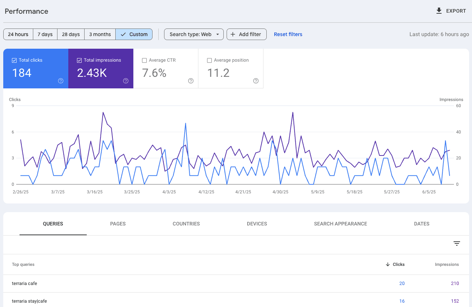The height and width of the screenshot is (307, 472).
Task: Click the 'Last update: 6 hours ago' text
Action: [x=439, y=34]
